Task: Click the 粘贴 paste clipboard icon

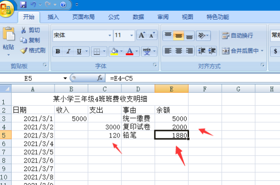Action: [8, 34]
